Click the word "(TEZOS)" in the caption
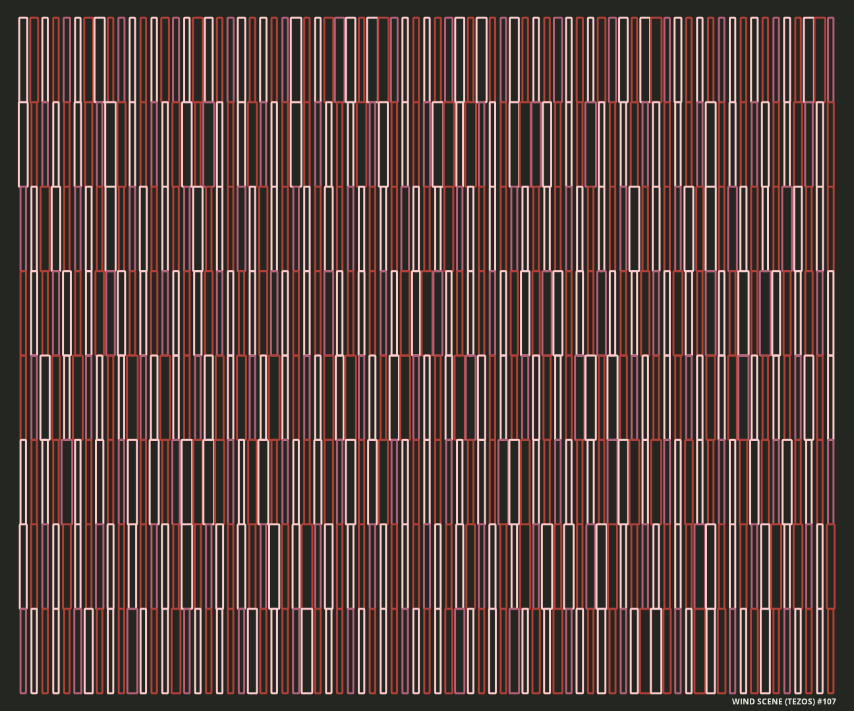 click(799, 702)
